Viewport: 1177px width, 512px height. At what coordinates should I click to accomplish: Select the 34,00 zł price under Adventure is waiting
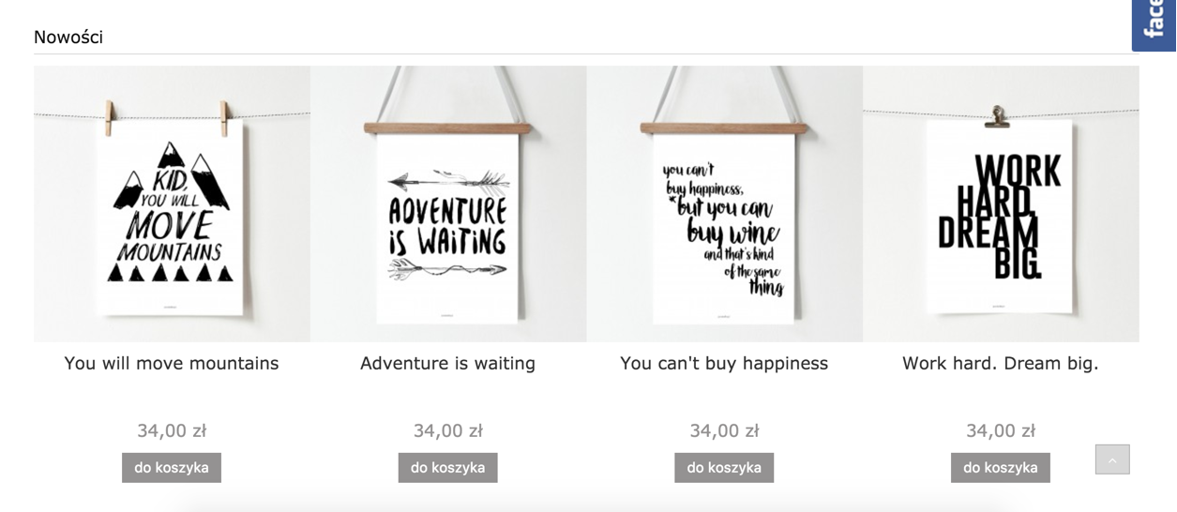tap(447, 430)
